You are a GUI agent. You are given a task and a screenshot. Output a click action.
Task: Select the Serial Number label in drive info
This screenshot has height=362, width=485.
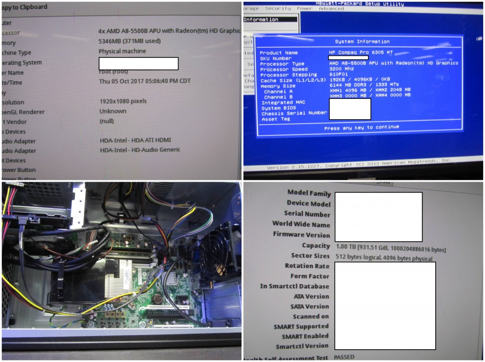[307, 214]
